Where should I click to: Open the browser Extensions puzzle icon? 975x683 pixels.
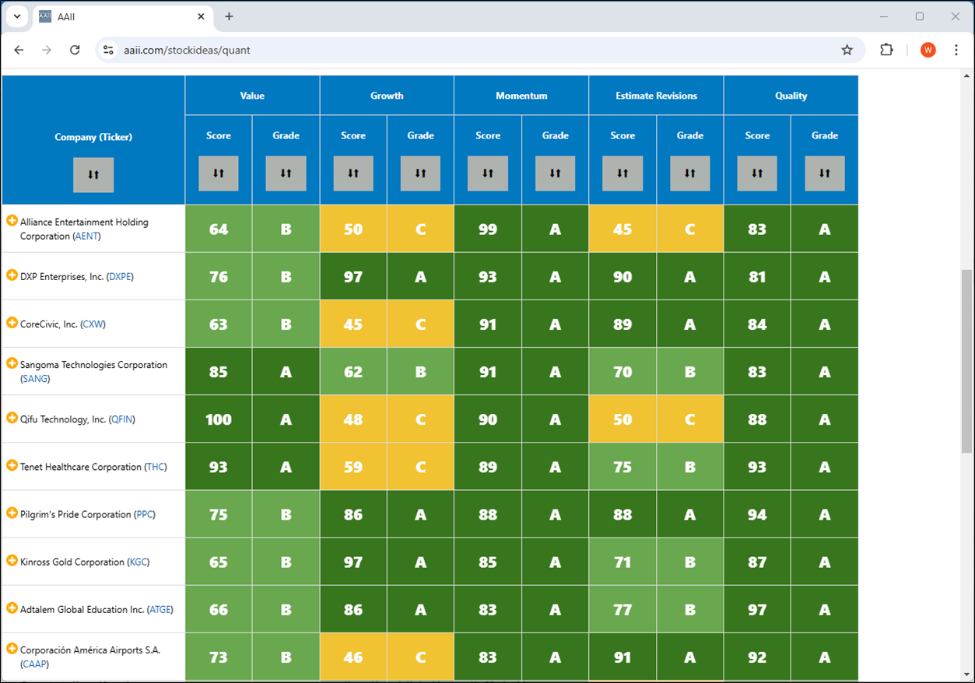click(x=886, y=50)
